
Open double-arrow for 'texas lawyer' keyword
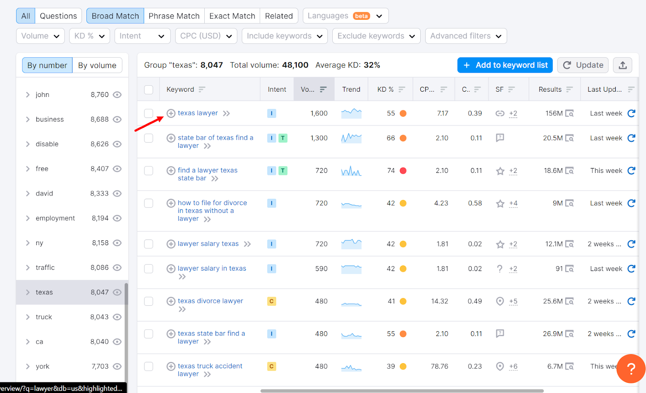click(227, 113)
